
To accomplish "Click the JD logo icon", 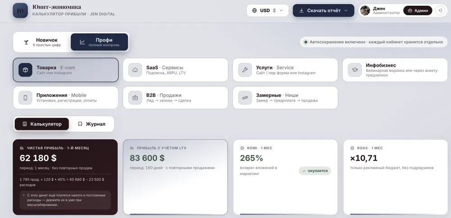I will 20,11.
